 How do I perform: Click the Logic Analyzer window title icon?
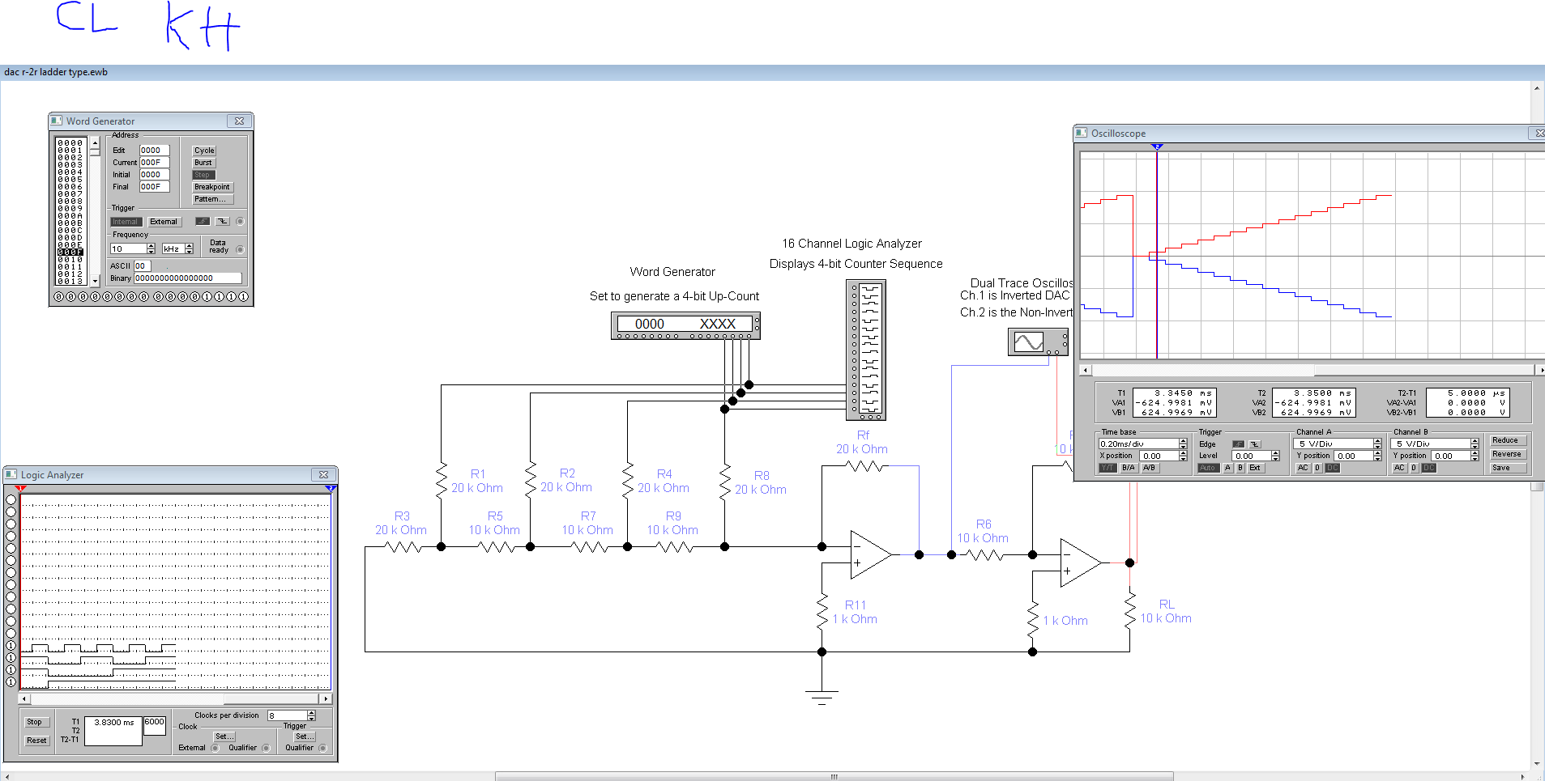(11, 474)
